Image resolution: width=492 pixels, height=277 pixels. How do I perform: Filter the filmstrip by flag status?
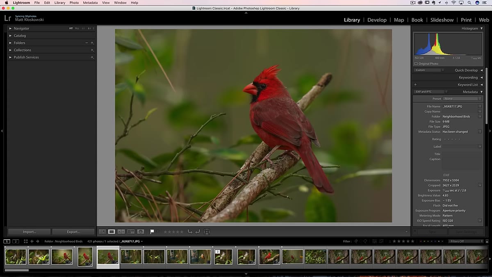pyautogui.click(x=361, y=241)
